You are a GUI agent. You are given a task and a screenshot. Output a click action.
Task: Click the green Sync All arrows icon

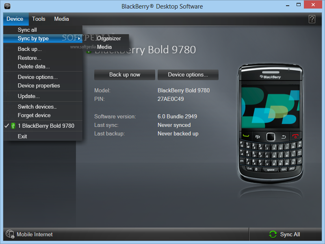pyautogui.click(x=273, y=234)
